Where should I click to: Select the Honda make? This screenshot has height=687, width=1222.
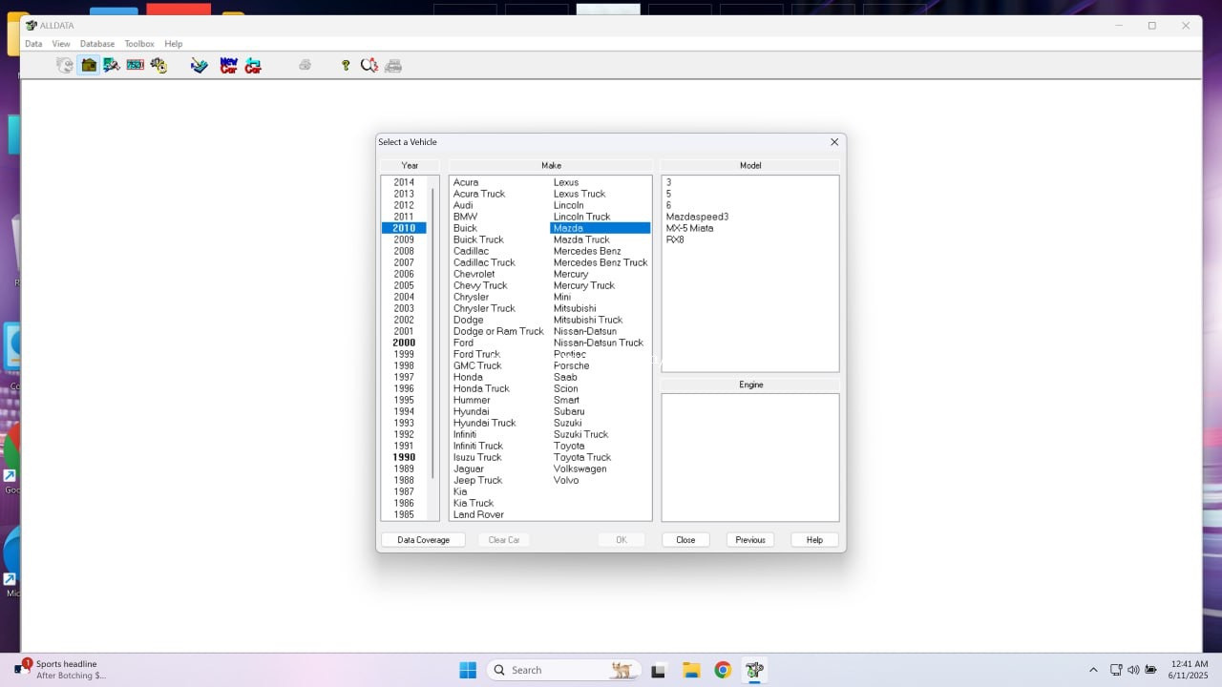[468, 377]
